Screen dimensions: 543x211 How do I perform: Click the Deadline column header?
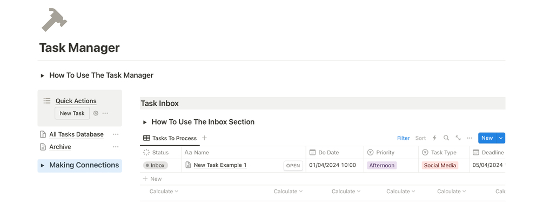[x=488, y=153]
